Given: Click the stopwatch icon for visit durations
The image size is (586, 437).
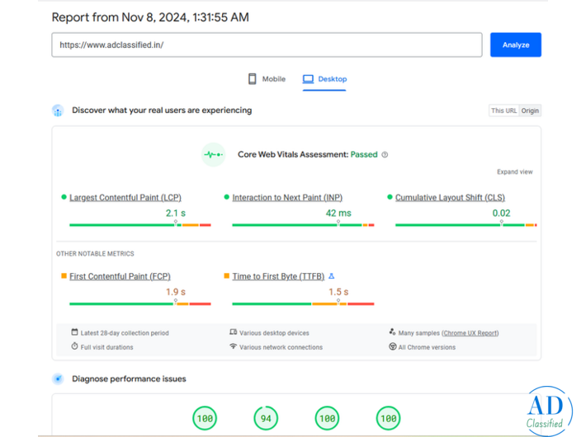Looking at the screenshot, I should coord(75,346).
